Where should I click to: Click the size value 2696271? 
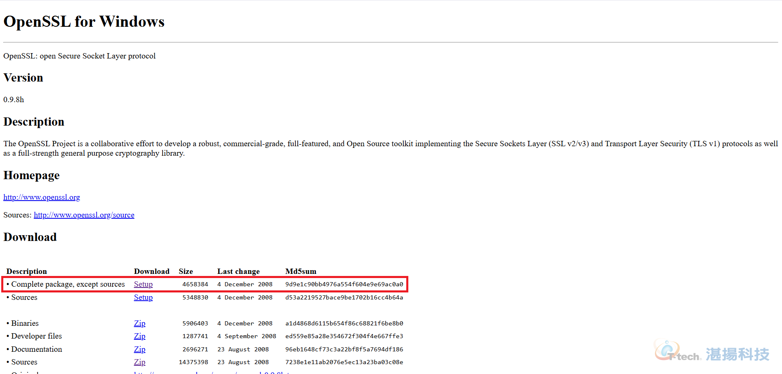pyautogui.click(x=195, y=349)
